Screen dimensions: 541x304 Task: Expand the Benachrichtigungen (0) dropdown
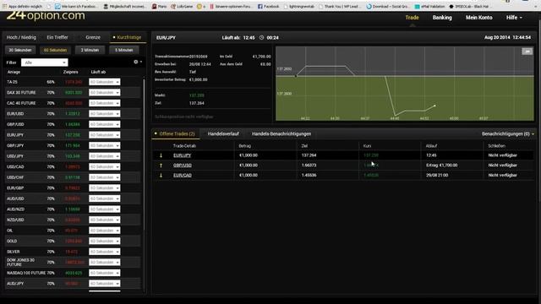click(508, 133)
